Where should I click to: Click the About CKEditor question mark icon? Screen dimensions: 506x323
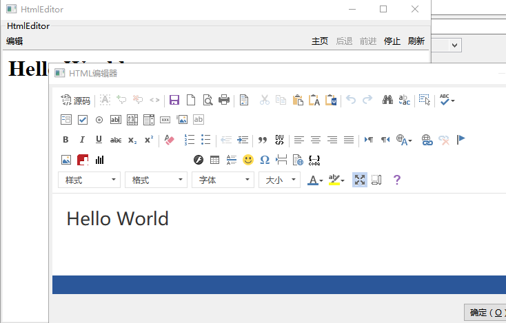click(x=396, y=180)
